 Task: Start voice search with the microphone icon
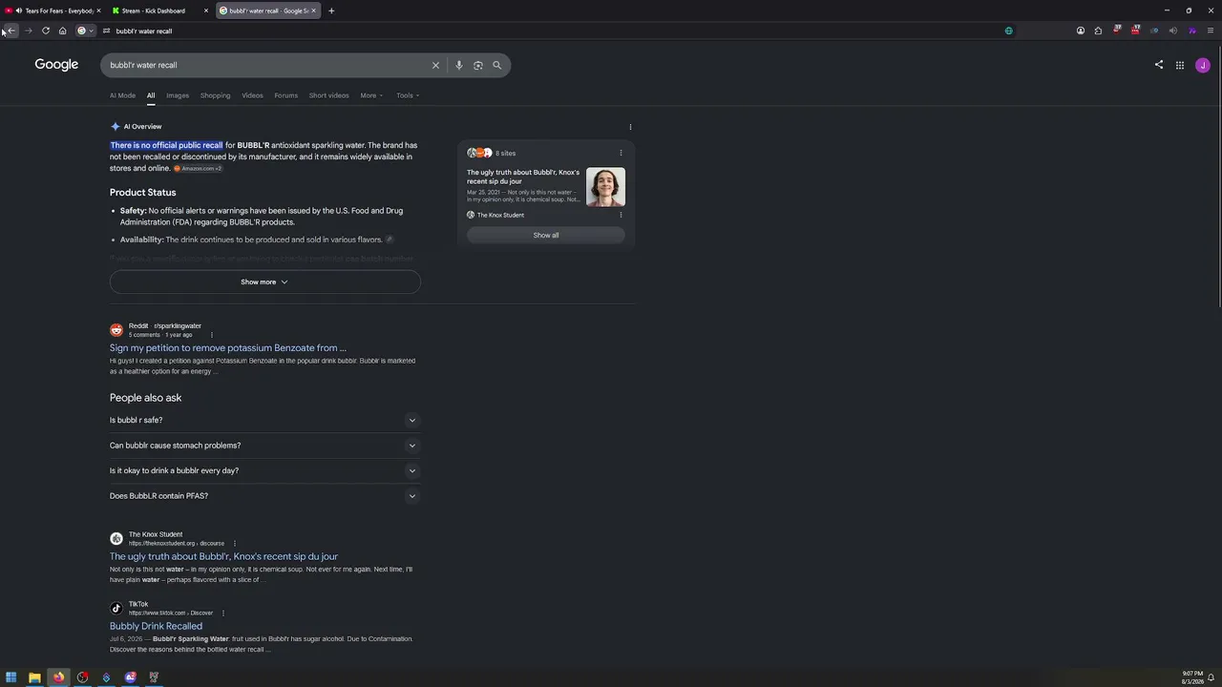pyautogui.click(x=459, y=65)
